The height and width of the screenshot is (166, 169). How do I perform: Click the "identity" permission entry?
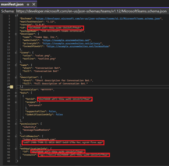pos(29,127)
